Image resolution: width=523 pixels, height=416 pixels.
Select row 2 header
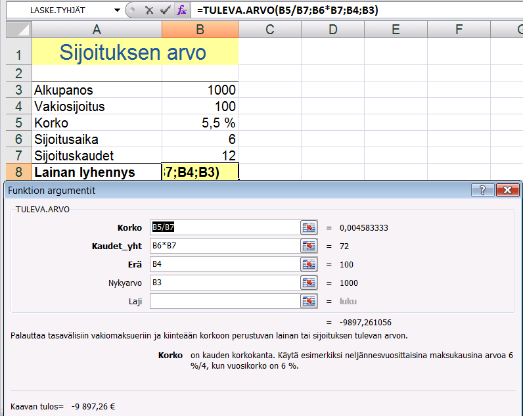coord(19,73)
